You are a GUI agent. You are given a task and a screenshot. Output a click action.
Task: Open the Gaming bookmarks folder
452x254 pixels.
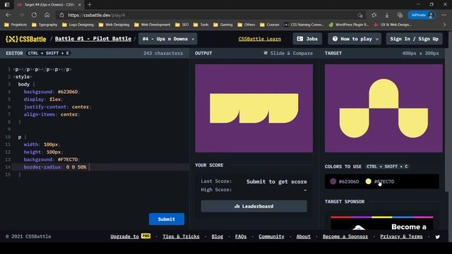[x=223, y=25]
